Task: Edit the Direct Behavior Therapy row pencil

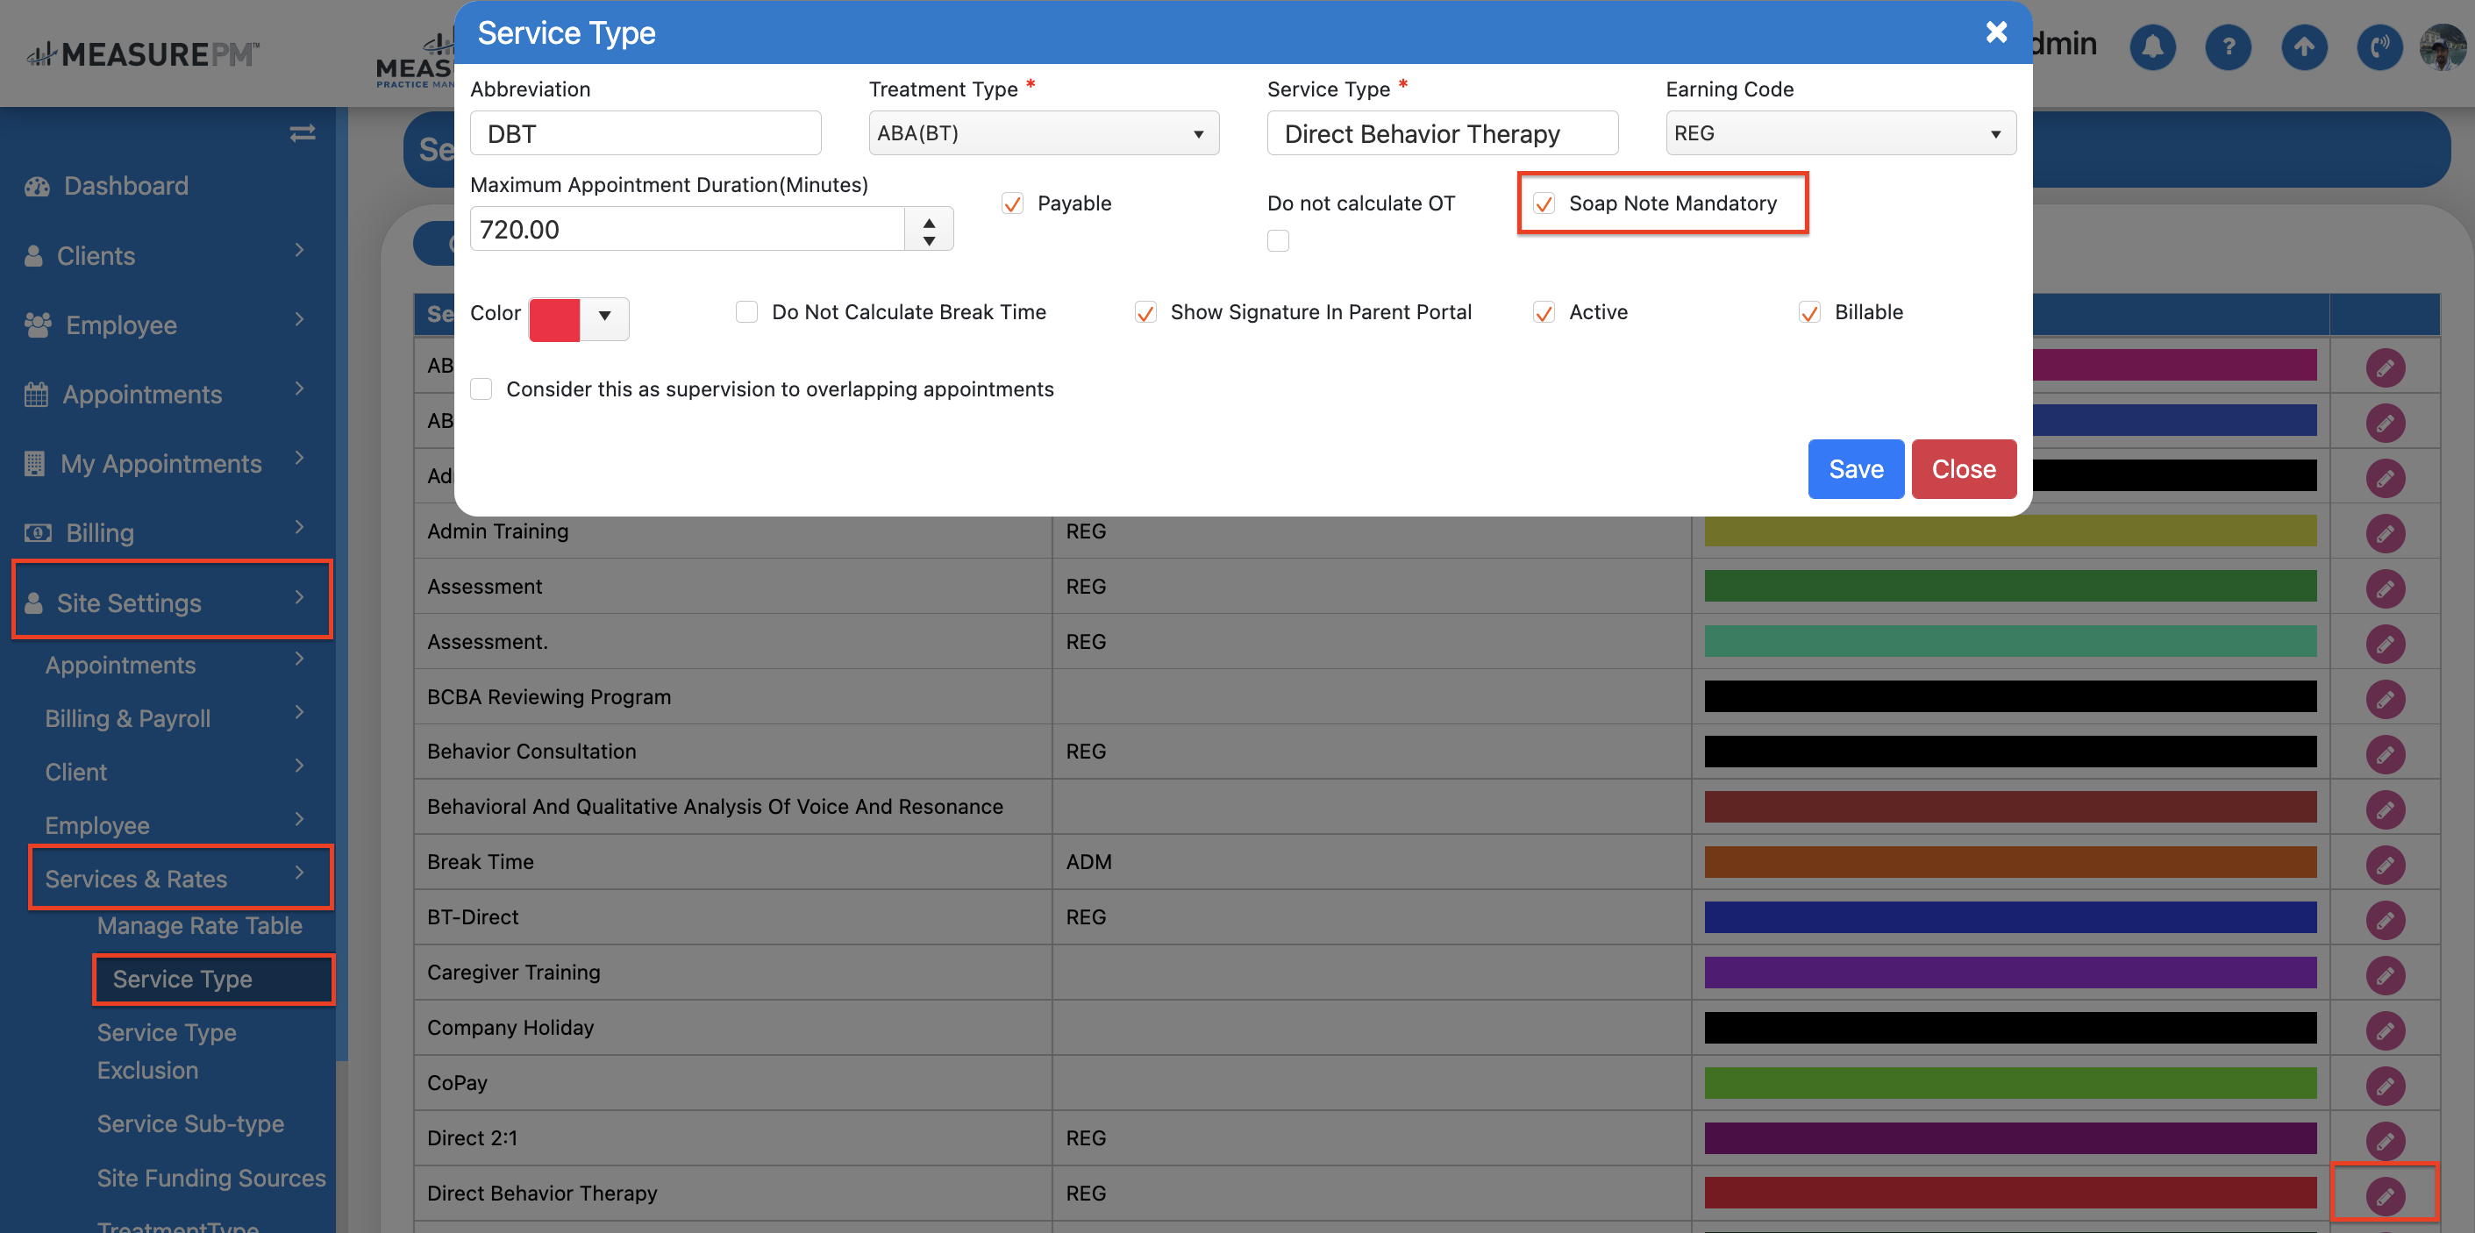Action: [2384, 1195]
